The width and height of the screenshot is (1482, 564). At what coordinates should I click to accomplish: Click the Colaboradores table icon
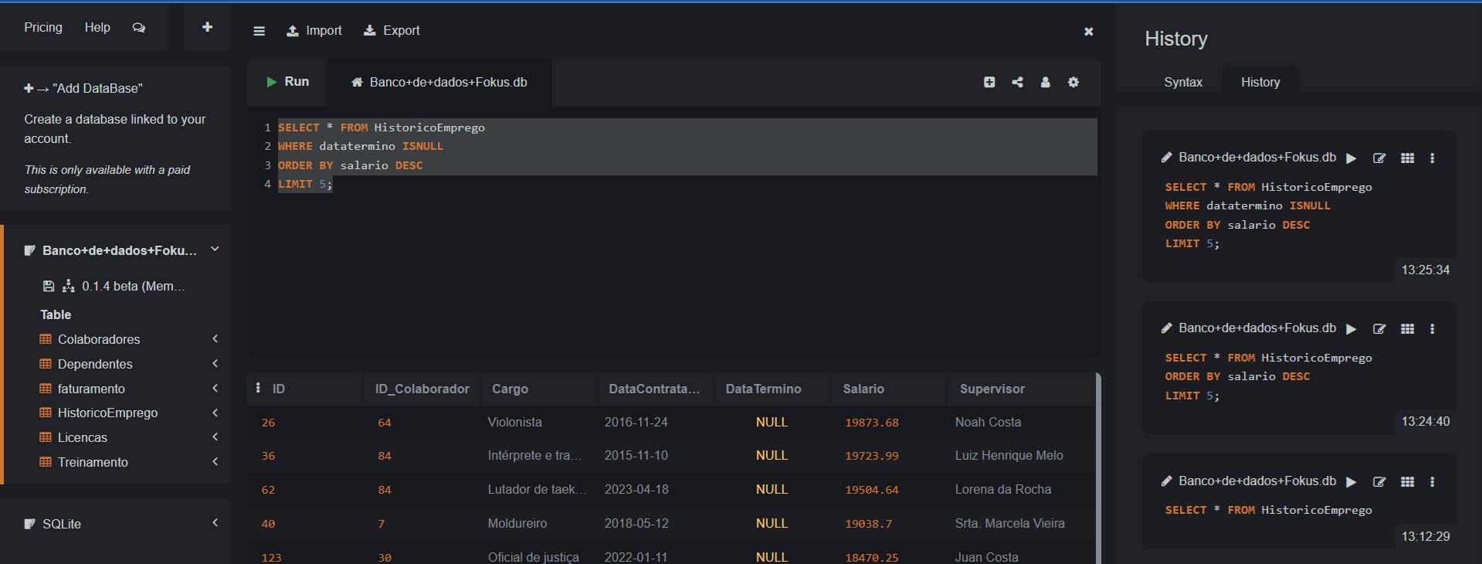pos(46,339)
